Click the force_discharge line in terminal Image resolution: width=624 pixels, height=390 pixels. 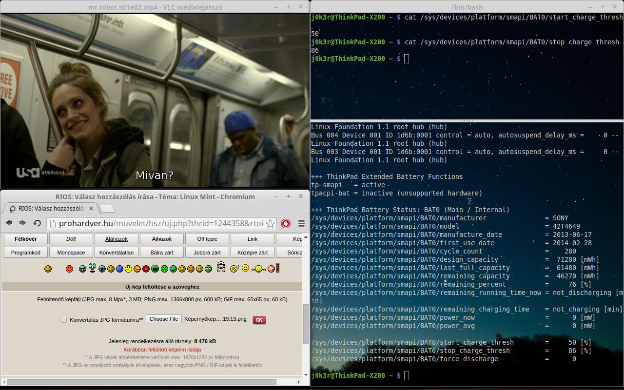coord(444,359)
